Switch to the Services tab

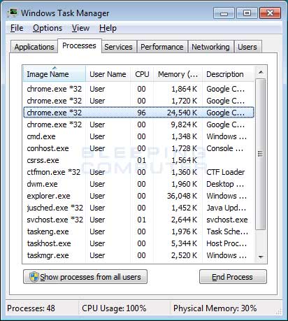(119, 47)
